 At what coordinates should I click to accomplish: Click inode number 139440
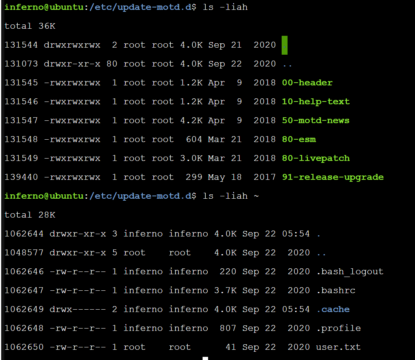coord(21,177)
